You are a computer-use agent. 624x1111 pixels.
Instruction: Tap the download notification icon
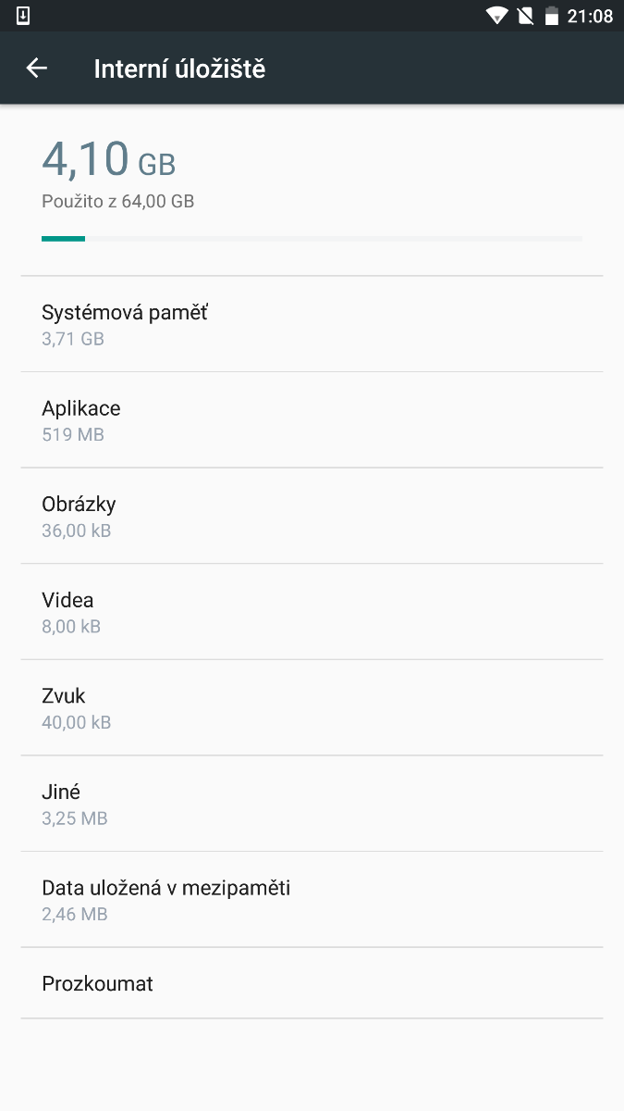coord(23,16)
